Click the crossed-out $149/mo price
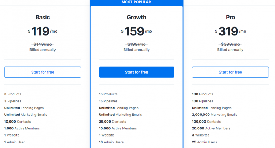 pyautogui.click(x=43, y=44)
